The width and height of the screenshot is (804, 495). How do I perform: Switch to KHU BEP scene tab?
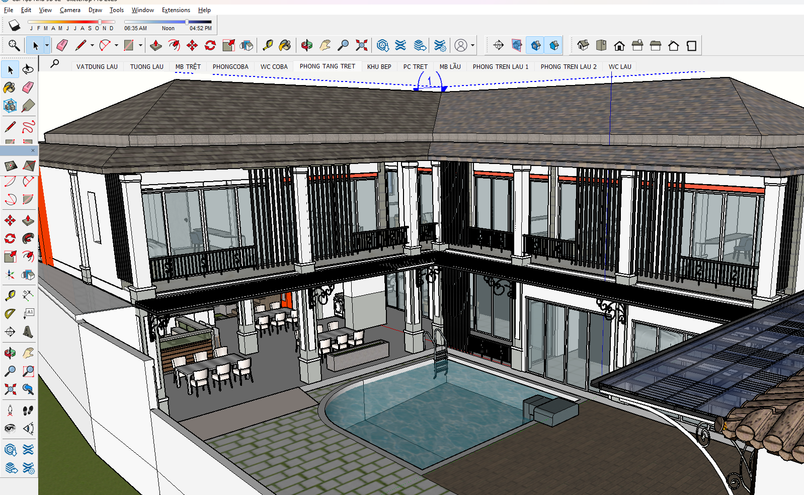pyautogui.click(x=379, y=66)
